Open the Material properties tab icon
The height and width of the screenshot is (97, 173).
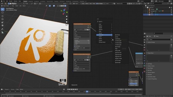[144, 68]
